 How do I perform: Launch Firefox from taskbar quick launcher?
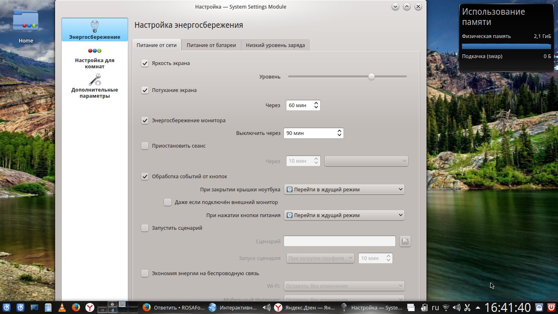(x=76, y=307)
